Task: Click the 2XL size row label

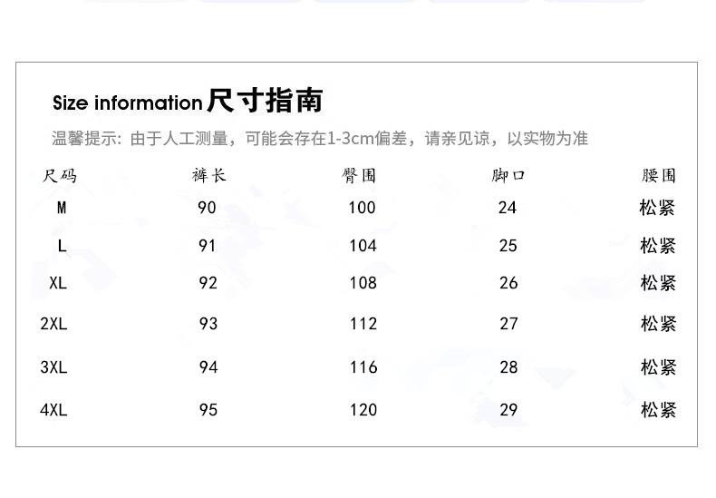Action: 53,324
